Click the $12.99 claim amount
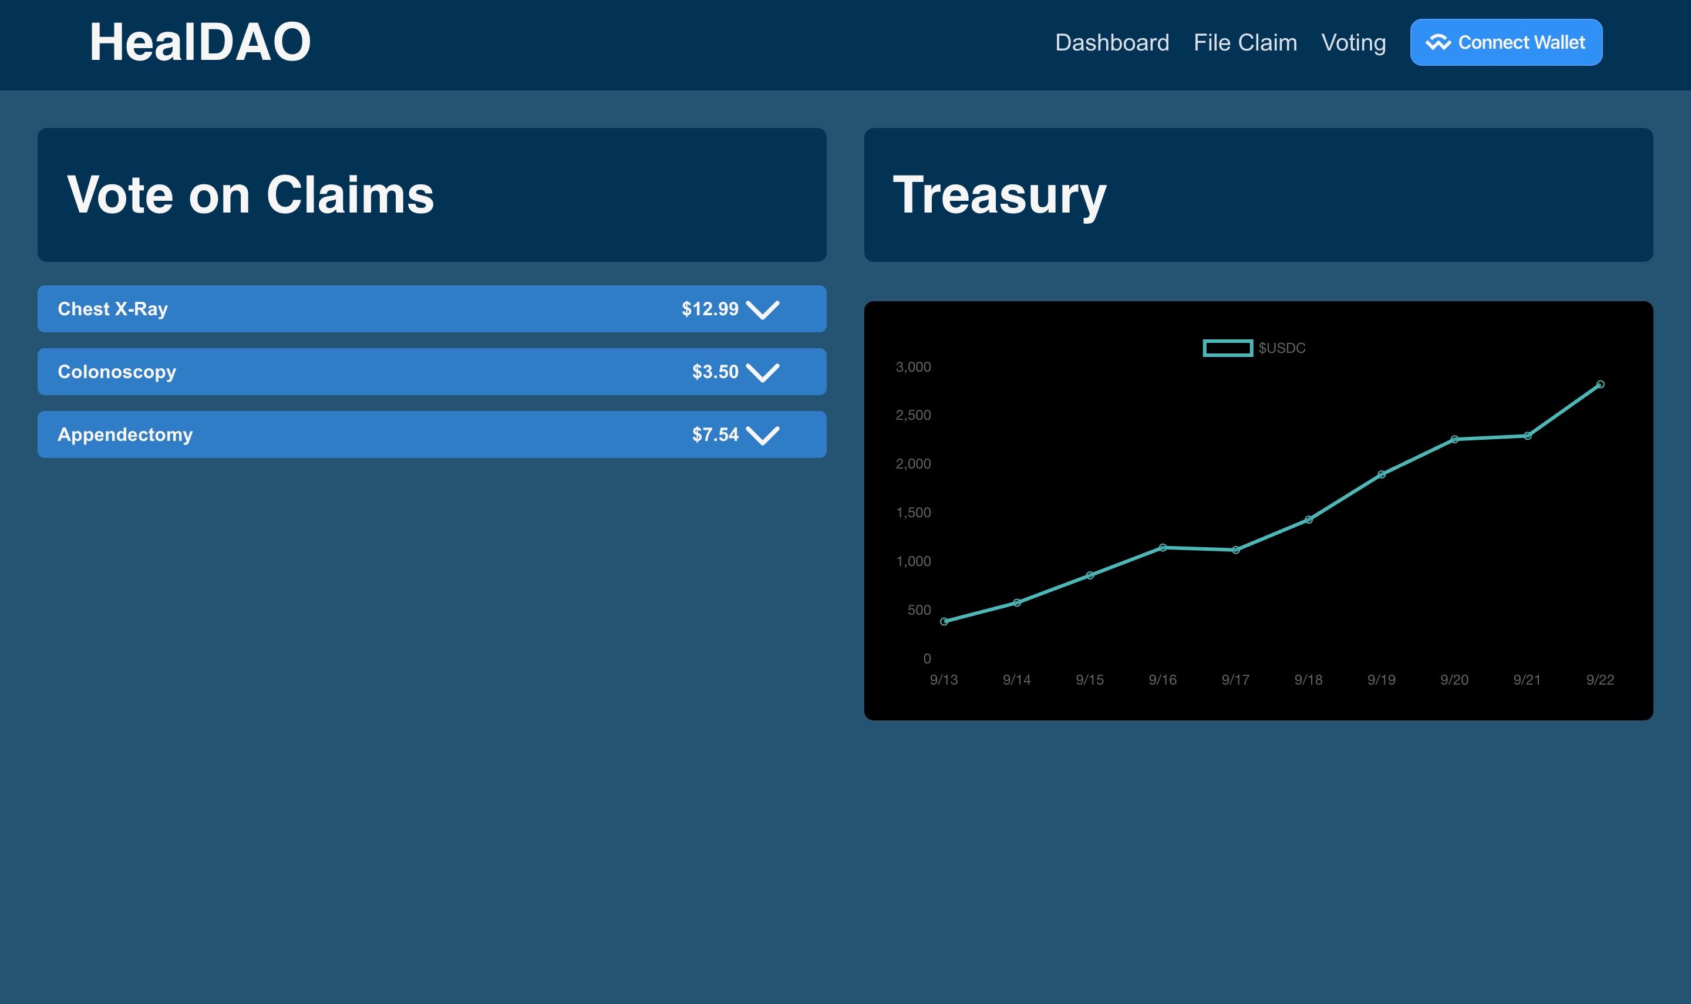Screen dimensions: 1691x1004 point(710,309)
